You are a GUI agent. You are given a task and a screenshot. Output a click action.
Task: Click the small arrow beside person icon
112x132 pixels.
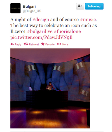(x=81, y=6)
